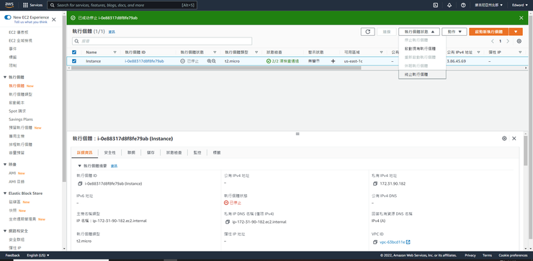Open the English (US) language selector
This screenshot has width=533, height=261.
(38, 255)
